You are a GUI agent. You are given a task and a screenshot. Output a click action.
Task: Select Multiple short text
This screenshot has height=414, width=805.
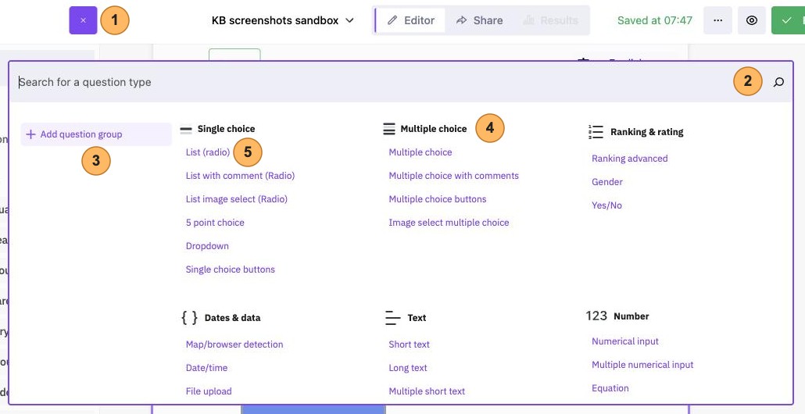point(428,391)
